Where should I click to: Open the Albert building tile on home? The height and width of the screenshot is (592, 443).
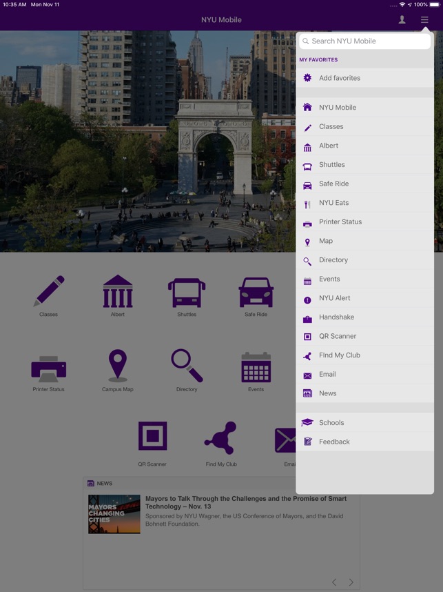click(118, 296)
